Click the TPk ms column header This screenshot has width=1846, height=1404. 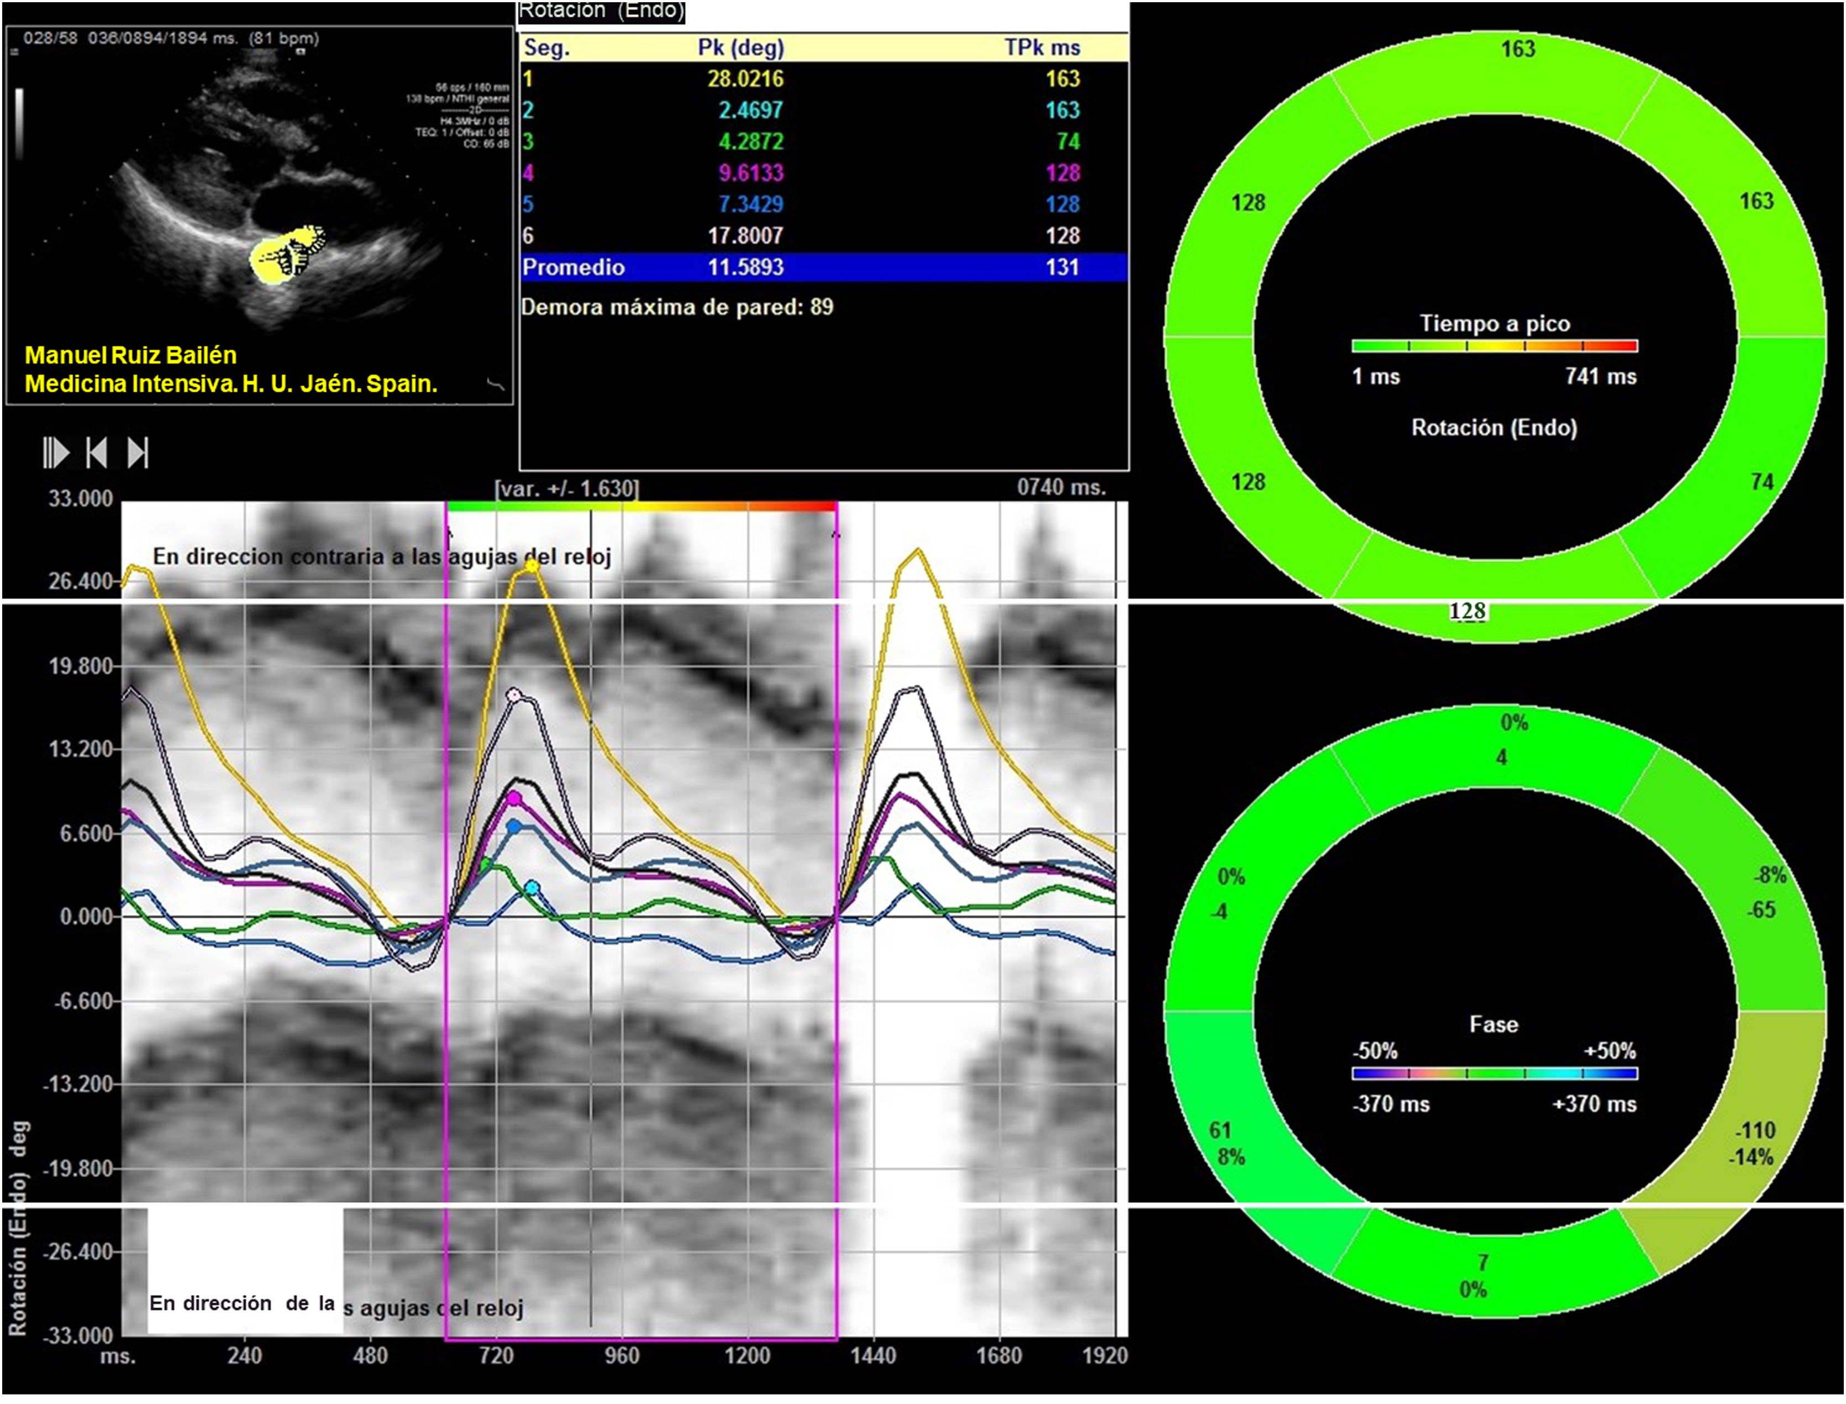tap(1042, 48)
